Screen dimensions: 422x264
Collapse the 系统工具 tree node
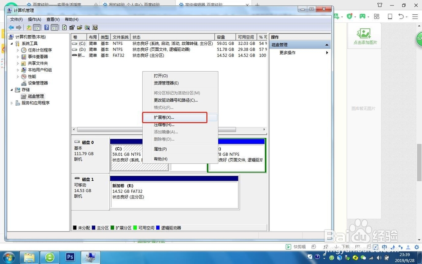tap(11, 44)
